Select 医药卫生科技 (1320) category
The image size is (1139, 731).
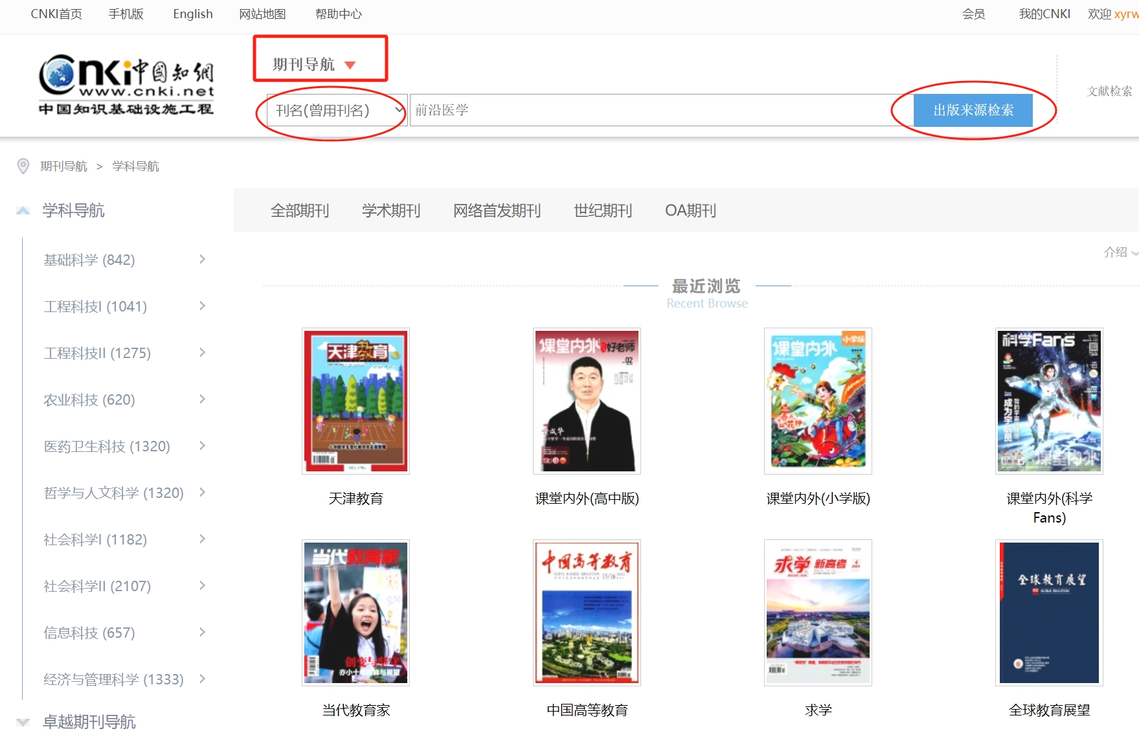(107, 446)
